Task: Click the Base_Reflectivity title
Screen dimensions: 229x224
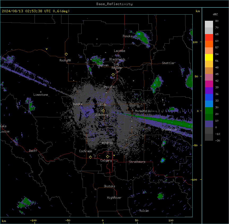Action: [x=114, y=4]
